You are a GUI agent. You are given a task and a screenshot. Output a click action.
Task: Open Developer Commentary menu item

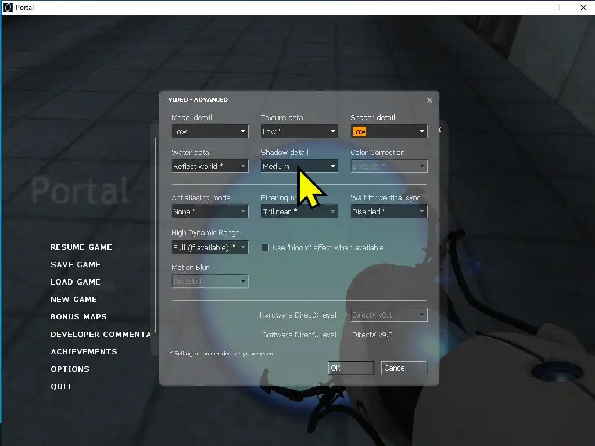coord(101,334)
